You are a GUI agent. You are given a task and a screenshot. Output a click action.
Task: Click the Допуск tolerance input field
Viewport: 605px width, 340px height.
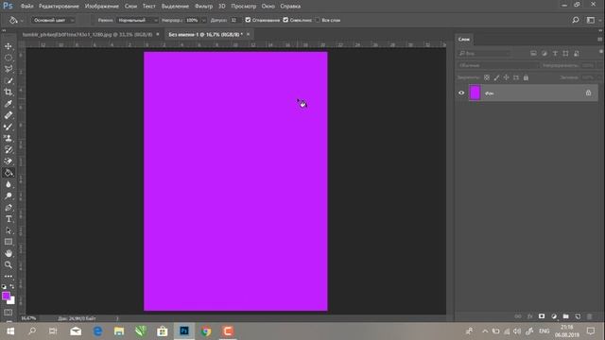tap(235, 20)
